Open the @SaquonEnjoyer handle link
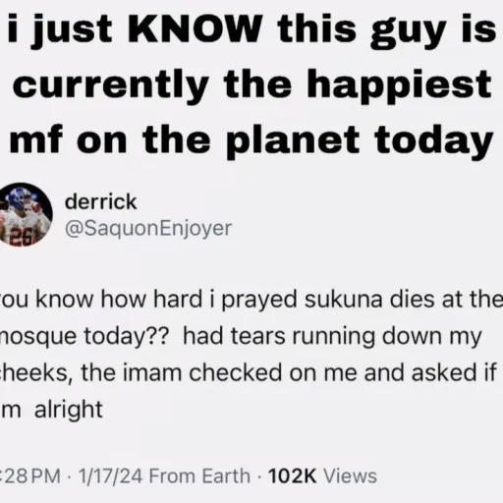Image resolution: width=503 pixels, height=503 pixels. (148, 228)
